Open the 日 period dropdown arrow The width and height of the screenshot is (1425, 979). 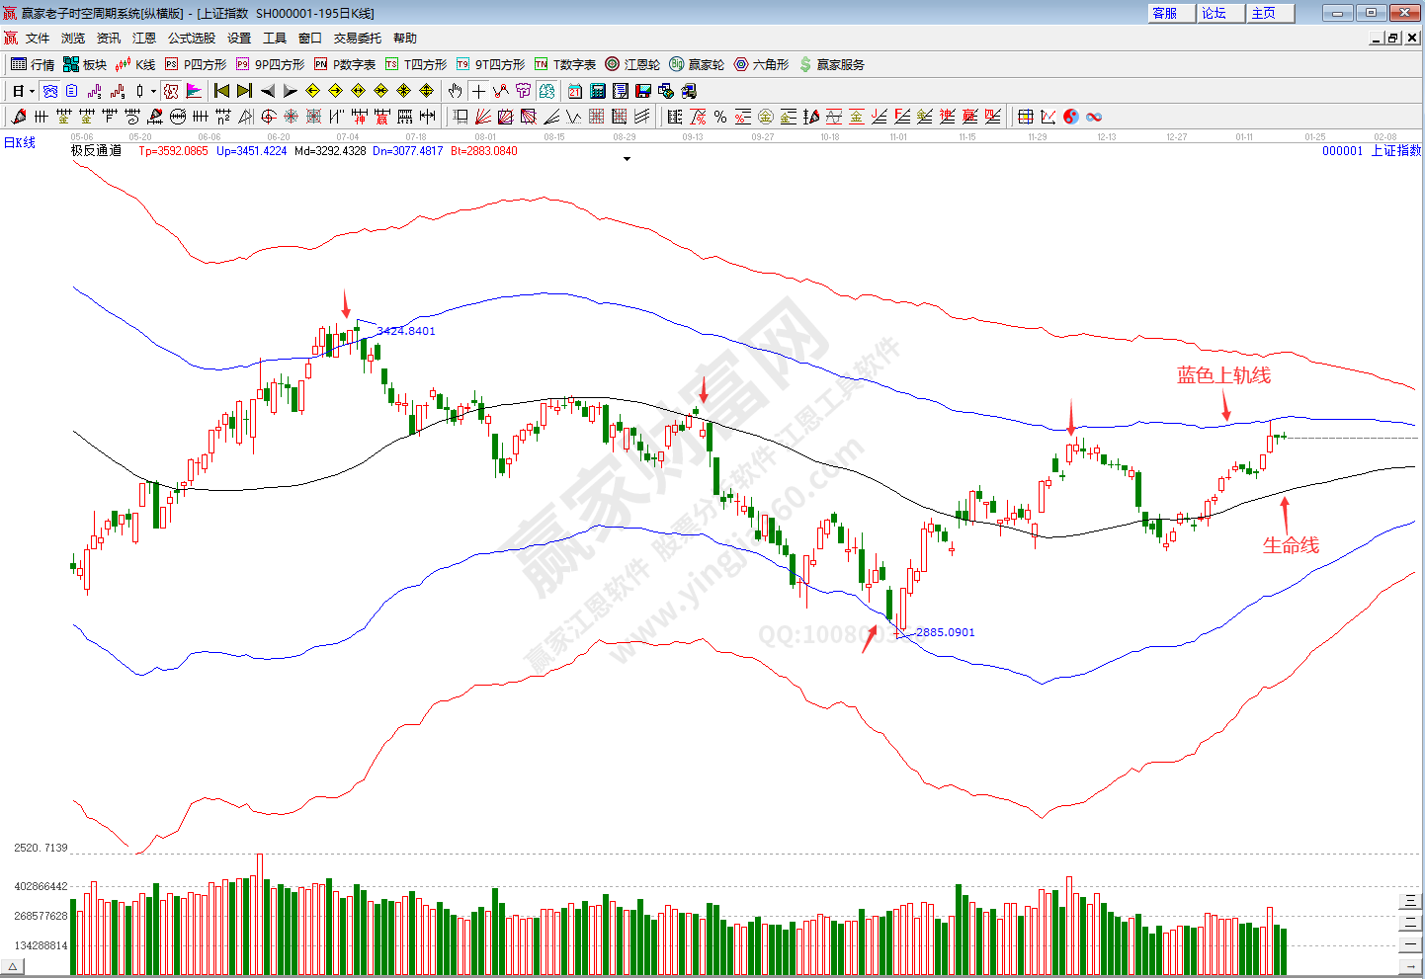pos(32,91)
